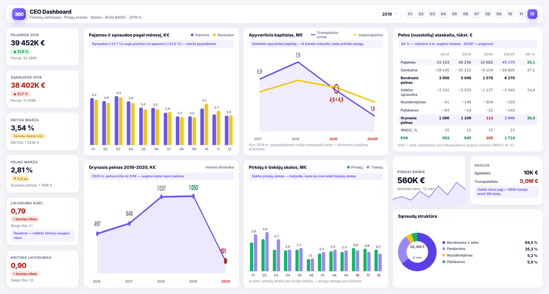This screenshot has width=549, height=294.
Task: Toggle Tiekėjų legend in debts chart
Action: [x=375, y=167]
